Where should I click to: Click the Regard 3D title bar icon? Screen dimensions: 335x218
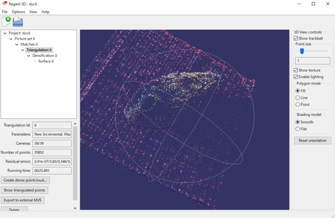pyautogui.click(x=5, y=4)
